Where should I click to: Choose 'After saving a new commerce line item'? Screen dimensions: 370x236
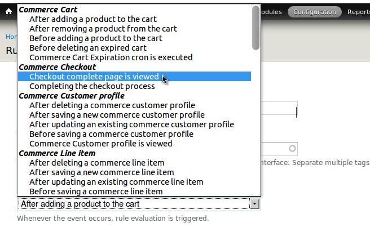(102, 172)
